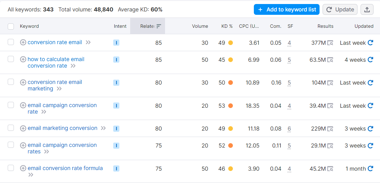
Task: Click the Update button
Action: [x=340, y=10]
